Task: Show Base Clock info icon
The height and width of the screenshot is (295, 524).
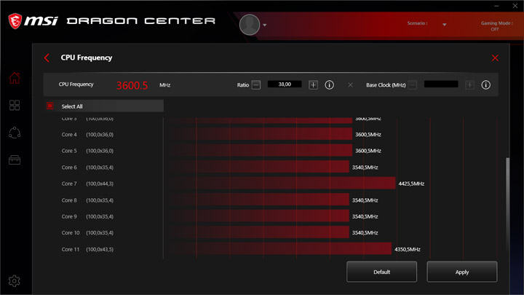Action: tap(486, 85)
